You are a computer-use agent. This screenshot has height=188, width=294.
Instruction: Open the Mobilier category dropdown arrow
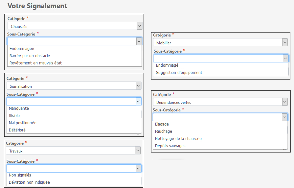tap(285, 42)
